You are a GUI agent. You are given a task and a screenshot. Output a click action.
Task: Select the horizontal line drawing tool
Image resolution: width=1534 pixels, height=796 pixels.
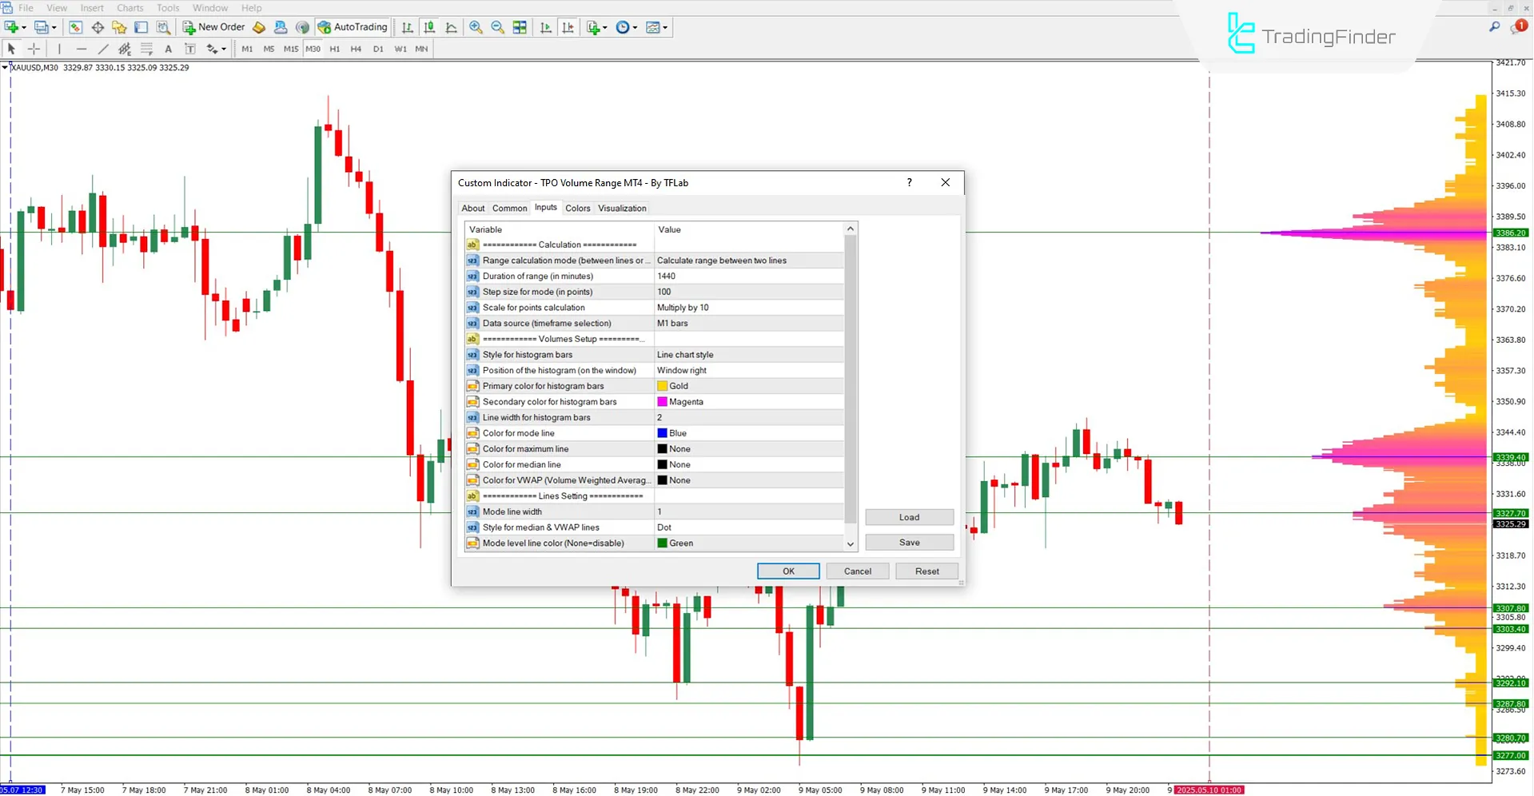click(81, 49)
